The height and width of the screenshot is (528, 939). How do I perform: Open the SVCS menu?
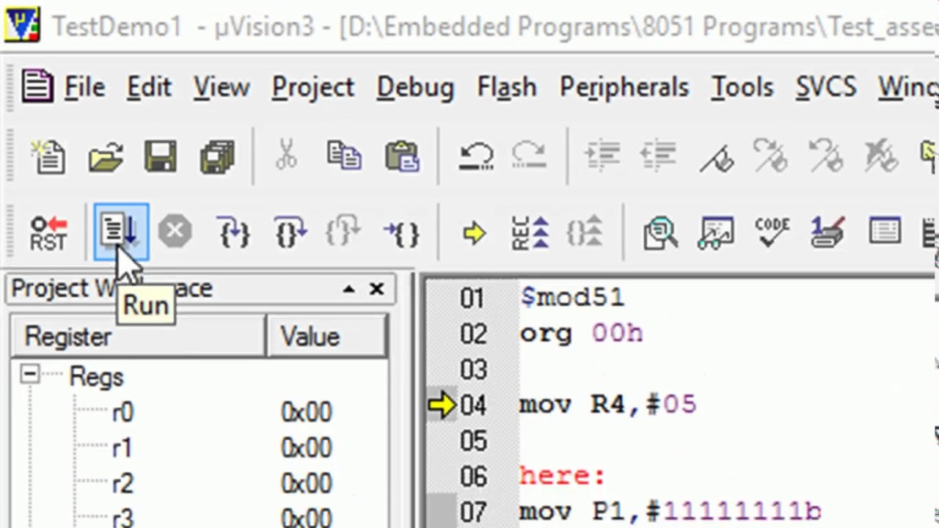[826, 87]
